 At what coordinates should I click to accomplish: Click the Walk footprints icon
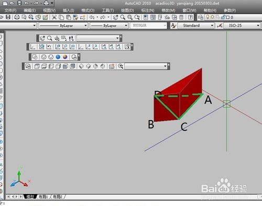(71, 38)
